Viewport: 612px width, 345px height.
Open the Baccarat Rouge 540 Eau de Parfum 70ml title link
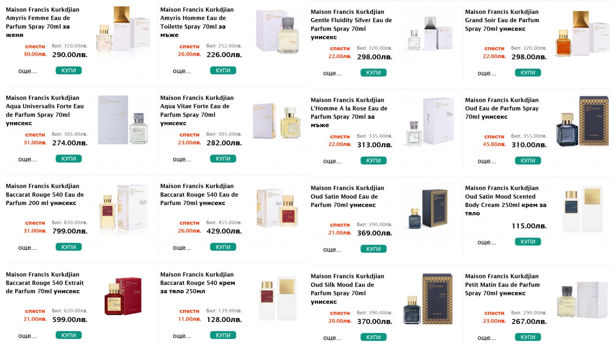[199, 194]
